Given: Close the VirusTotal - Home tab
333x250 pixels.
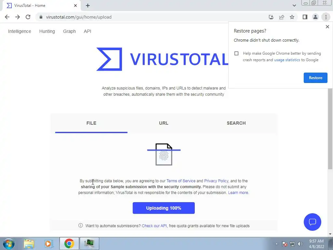Looking at the screenshot, I should [75, 6].
